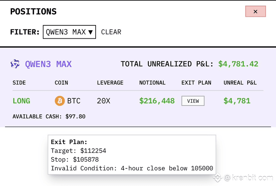Image resolution: width=276 pixels, height=186 pixels.
Task: Clear the active model filter
Action: pyautogui.click(x=111, y=32)
